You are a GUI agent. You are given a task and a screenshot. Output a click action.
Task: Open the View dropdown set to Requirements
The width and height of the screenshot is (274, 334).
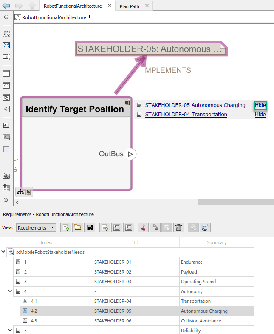[x=36, y=228]
